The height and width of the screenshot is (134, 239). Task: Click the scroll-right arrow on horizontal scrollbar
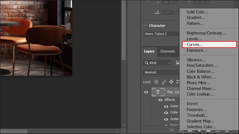tap(117, 132)
